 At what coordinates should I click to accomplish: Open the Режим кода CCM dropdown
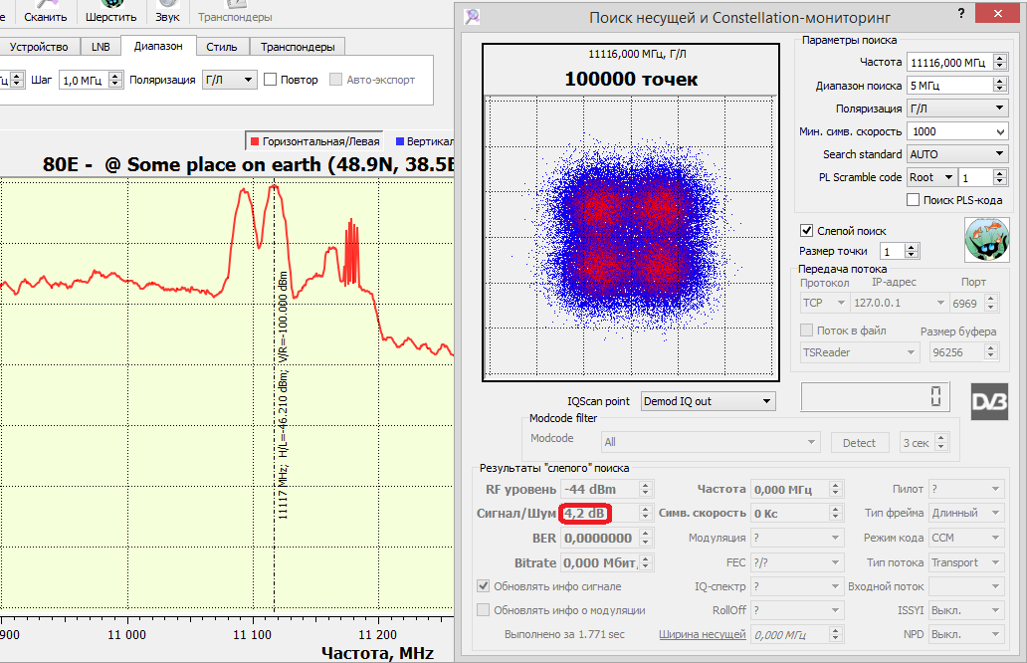coord(966,538)
